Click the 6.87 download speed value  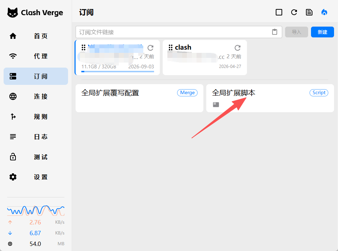coord(35,233)
